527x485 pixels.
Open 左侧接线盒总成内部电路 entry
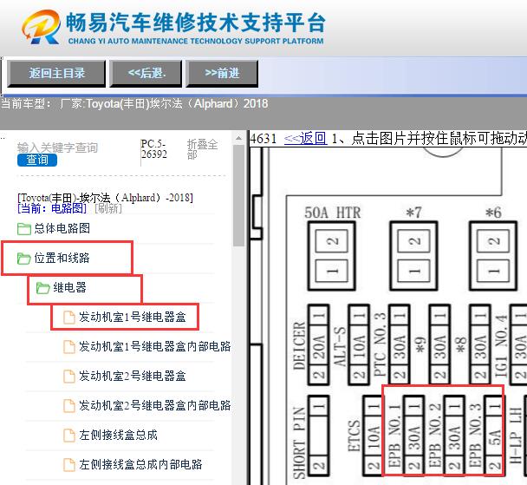(x=140, y=464)
